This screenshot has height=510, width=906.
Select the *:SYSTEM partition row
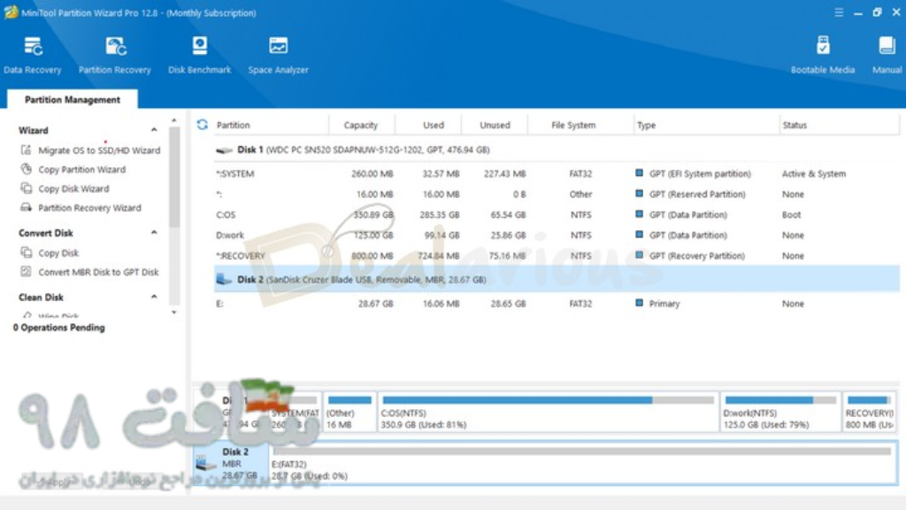click(x=557, y=174)
